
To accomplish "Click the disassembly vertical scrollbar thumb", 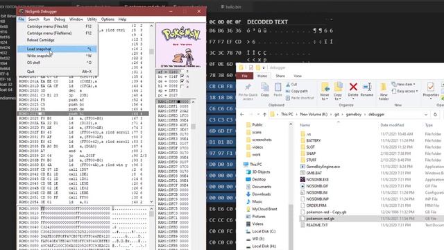I will coord(151,52).
